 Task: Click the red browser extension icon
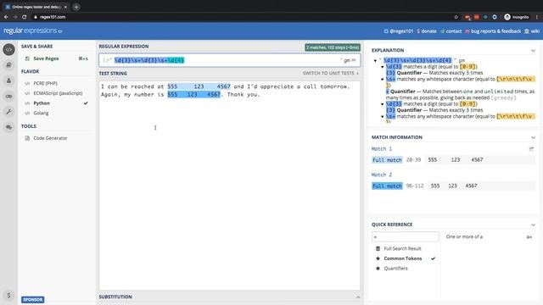click(477, 17)
